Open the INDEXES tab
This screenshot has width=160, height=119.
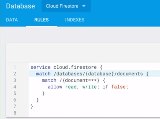(x=75, y=20)
